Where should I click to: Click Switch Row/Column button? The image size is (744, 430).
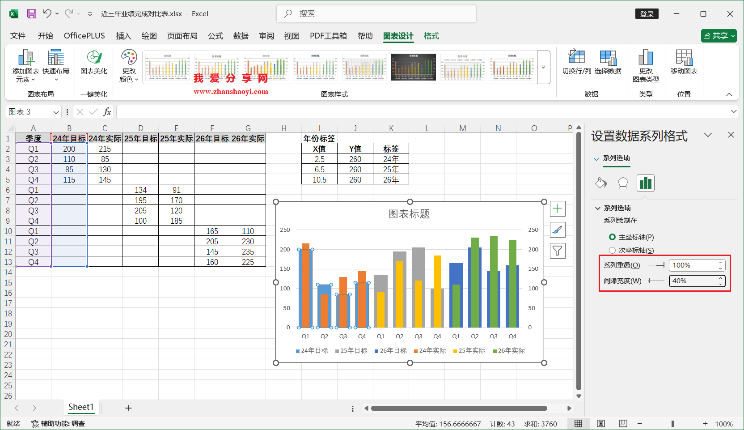[576, 62]
